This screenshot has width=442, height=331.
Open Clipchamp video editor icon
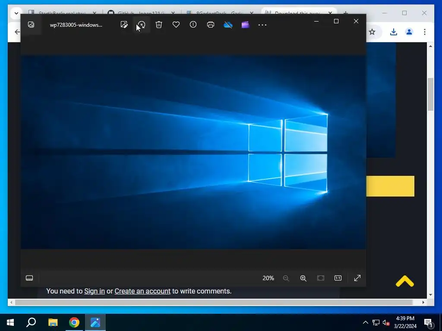[x=245, y=25]
